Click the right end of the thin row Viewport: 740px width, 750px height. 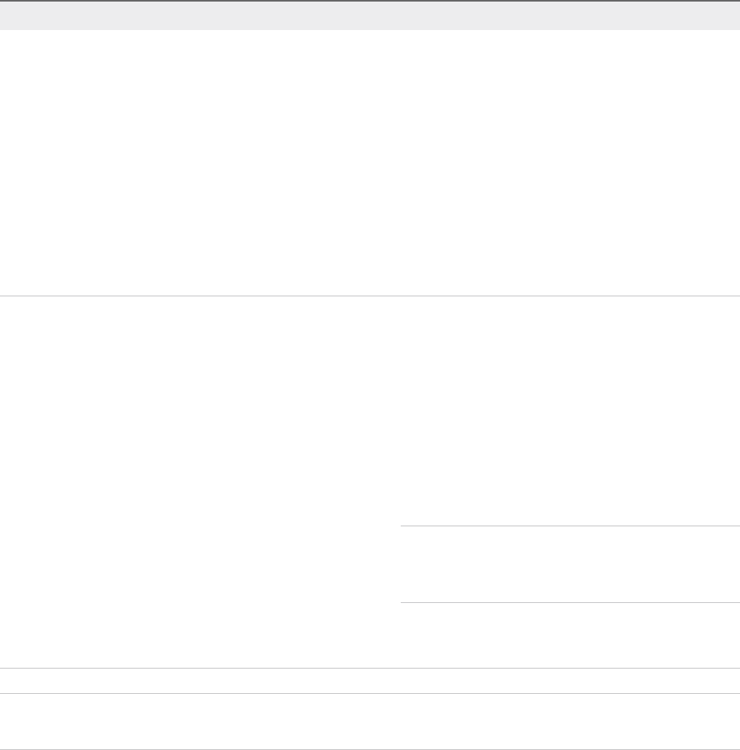(x=712, y=681)
